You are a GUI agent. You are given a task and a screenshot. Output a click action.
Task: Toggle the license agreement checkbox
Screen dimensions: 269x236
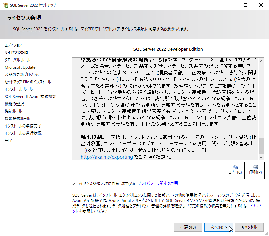[74, 184]
